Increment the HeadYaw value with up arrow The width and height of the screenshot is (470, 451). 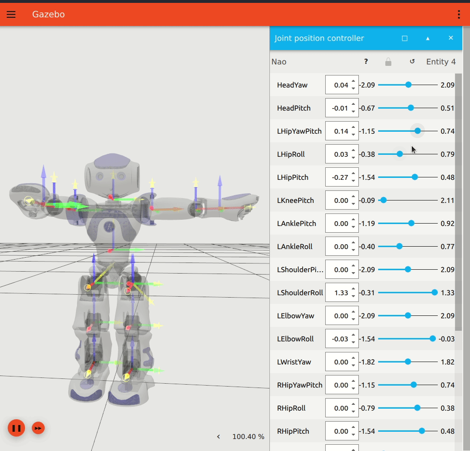[x=354, y=81]
